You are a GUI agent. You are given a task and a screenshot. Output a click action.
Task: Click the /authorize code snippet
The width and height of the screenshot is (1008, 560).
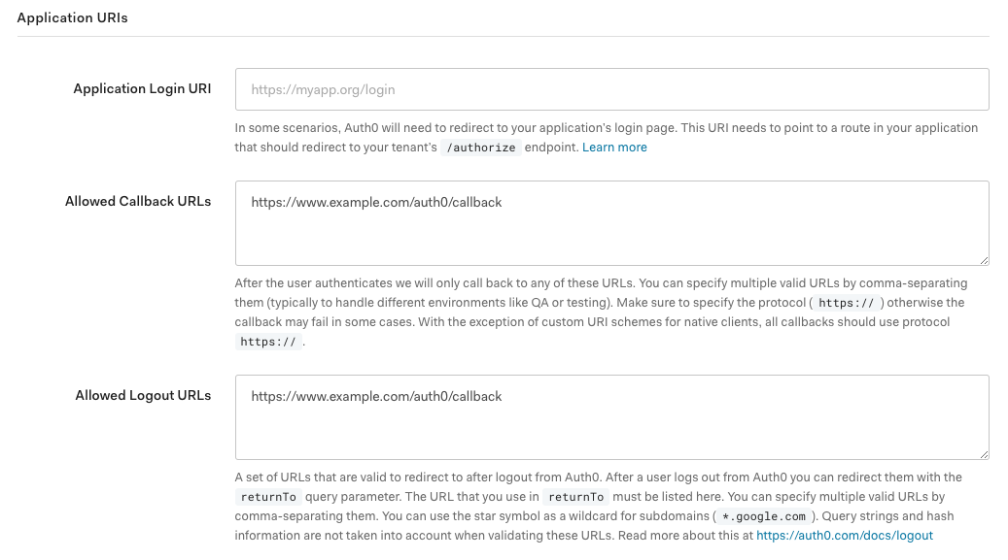[x=483, y=148]
